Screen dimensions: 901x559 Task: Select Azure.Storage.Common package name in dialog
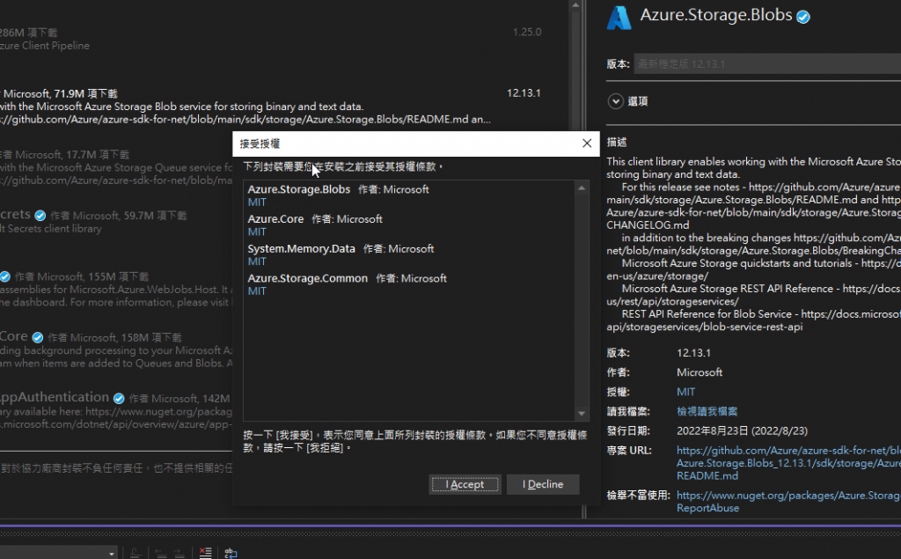(307, 278)
